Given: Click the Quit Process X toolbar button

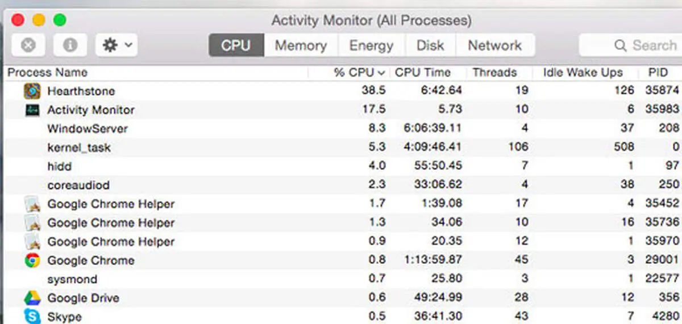Looking at the screenshot, I should pos(28,45).
